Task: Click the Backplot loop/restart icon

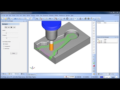Action: [6, 27]
